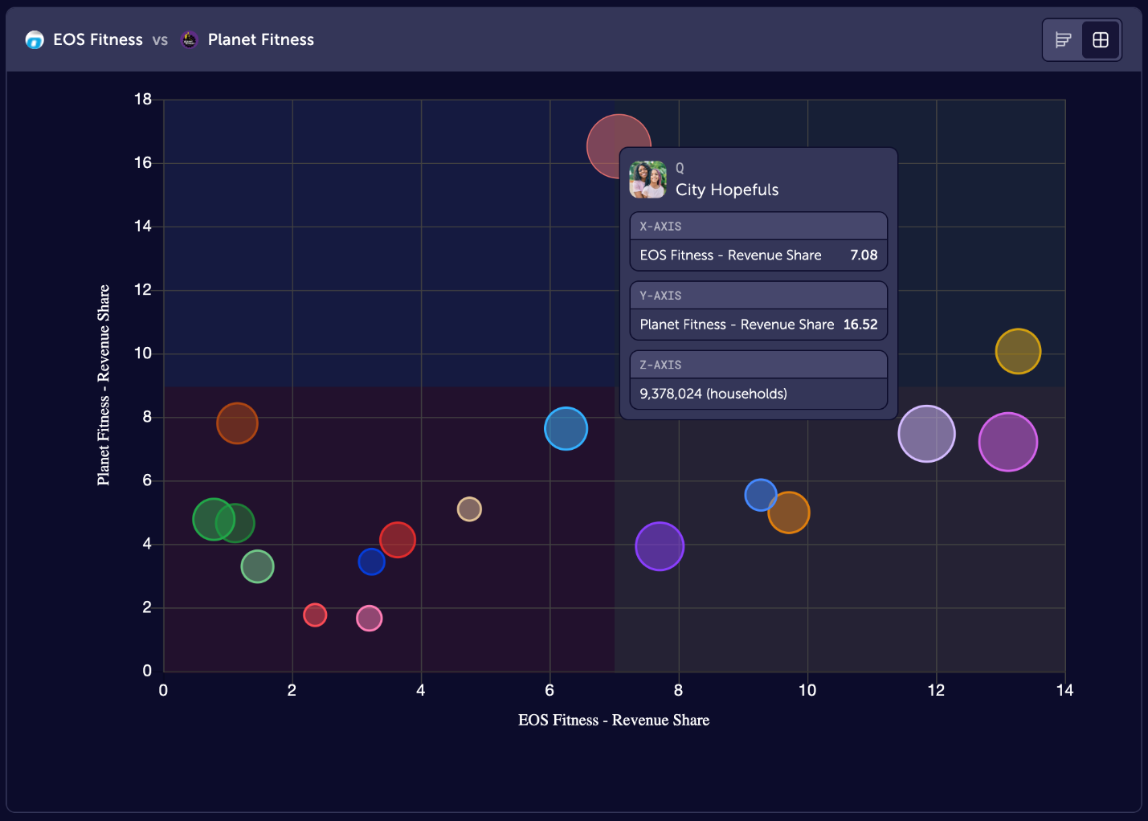Image resolution: width=1148 pixels, height=821 pixels.
Task: Click the lavender bubble
Action: tap(926, 434)
